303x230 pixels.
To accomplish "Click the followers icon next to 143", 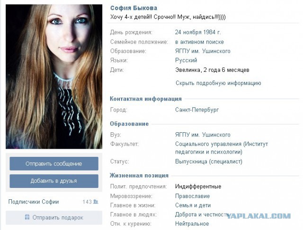I will [96, 202].
